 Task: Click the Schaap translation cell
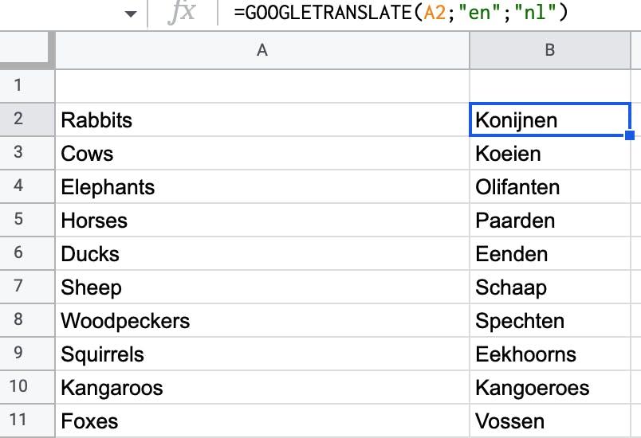point(552,287)
